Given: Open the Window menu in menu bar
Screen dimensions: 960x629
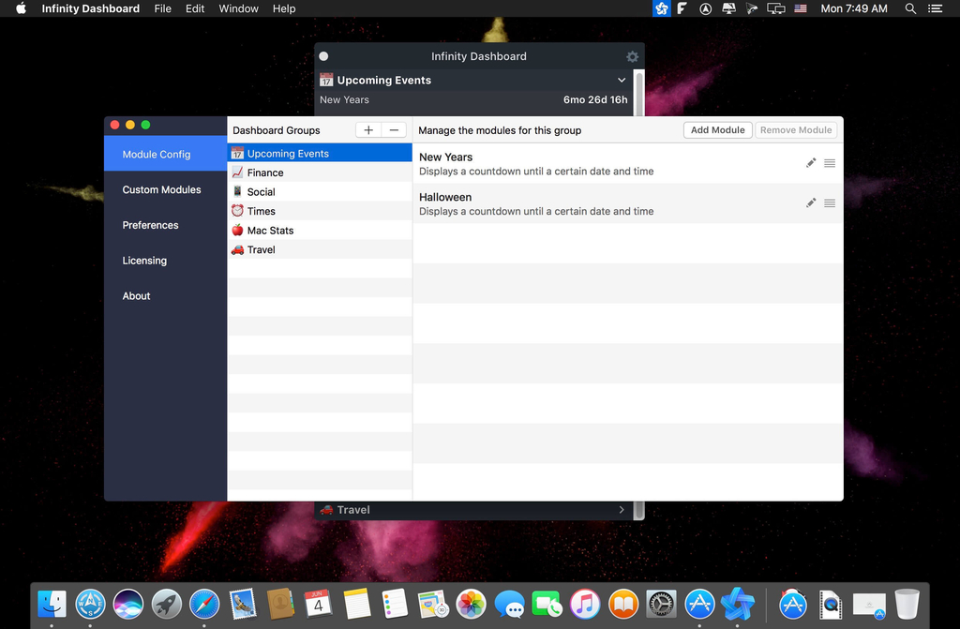Looking at the screenshot, I should coord(238,8).
